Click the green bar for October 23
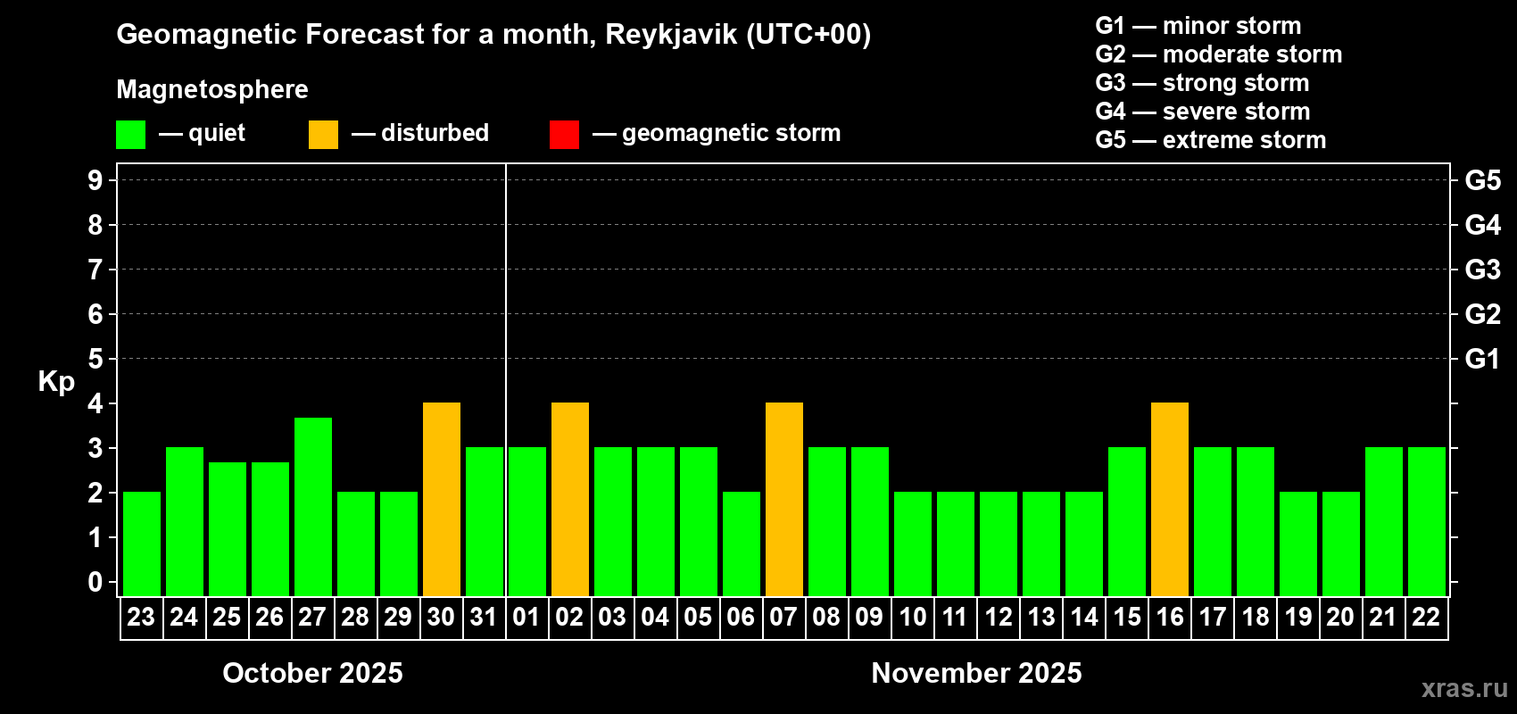1517x714 pixels. (x=142, y=544)
